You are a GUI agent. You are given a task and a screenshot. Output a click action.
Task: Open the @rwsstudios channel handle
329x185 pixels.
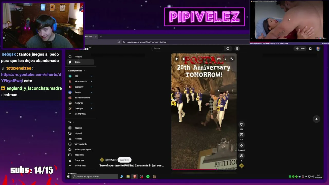click(x=111, y=160)
